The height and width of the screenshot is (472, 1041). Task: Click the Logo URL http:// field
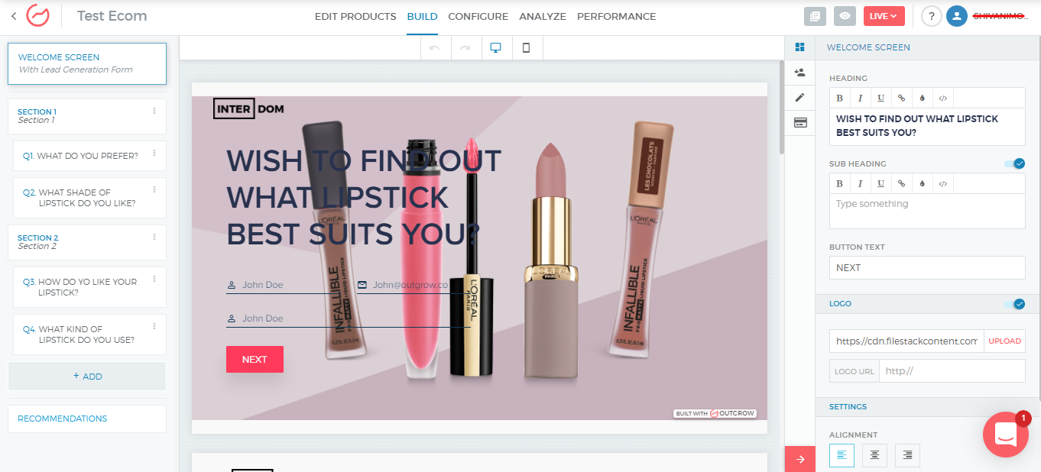point(952,371)
